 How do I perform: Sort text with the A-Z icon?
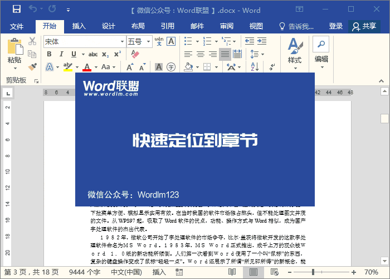tap(255, 67)
